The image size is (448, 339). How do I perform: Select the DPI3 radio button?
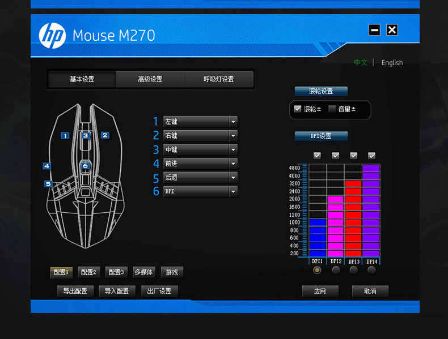[354, 270]
